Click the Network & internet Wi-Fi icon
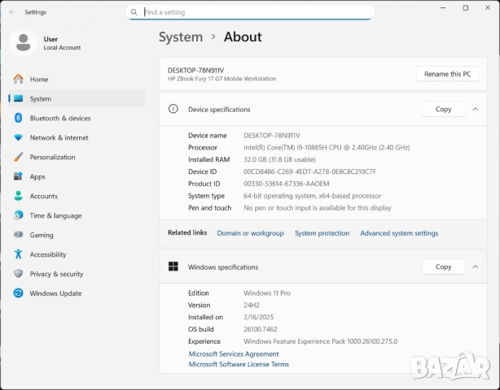Screen dimensions: 500x390 click(x=18, y=137)
